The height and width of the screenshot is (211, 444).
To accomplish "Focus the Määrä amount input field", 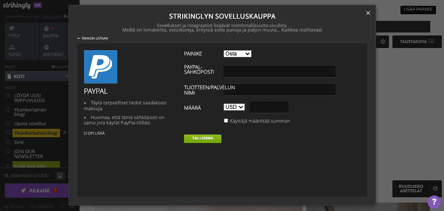I will pyautogui.click(x=269, y=107).
